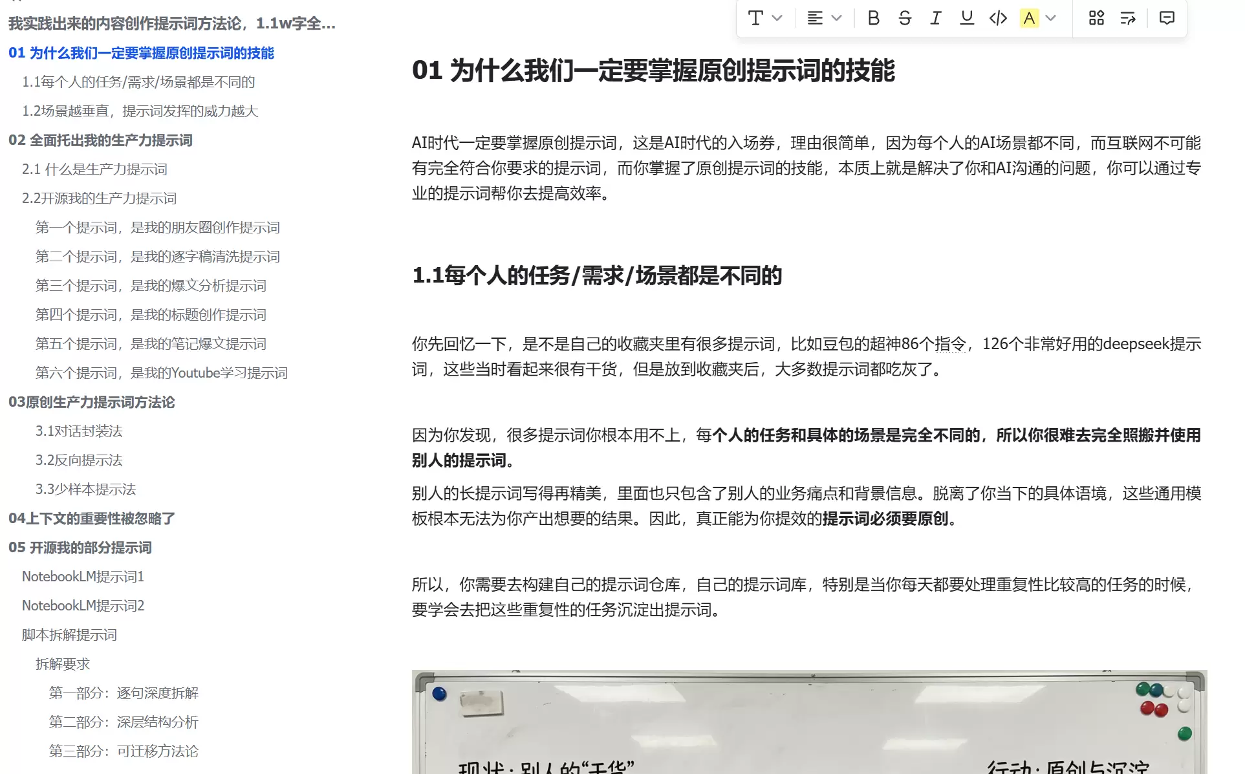Toggle italic formatting

[x=935, y=18]
